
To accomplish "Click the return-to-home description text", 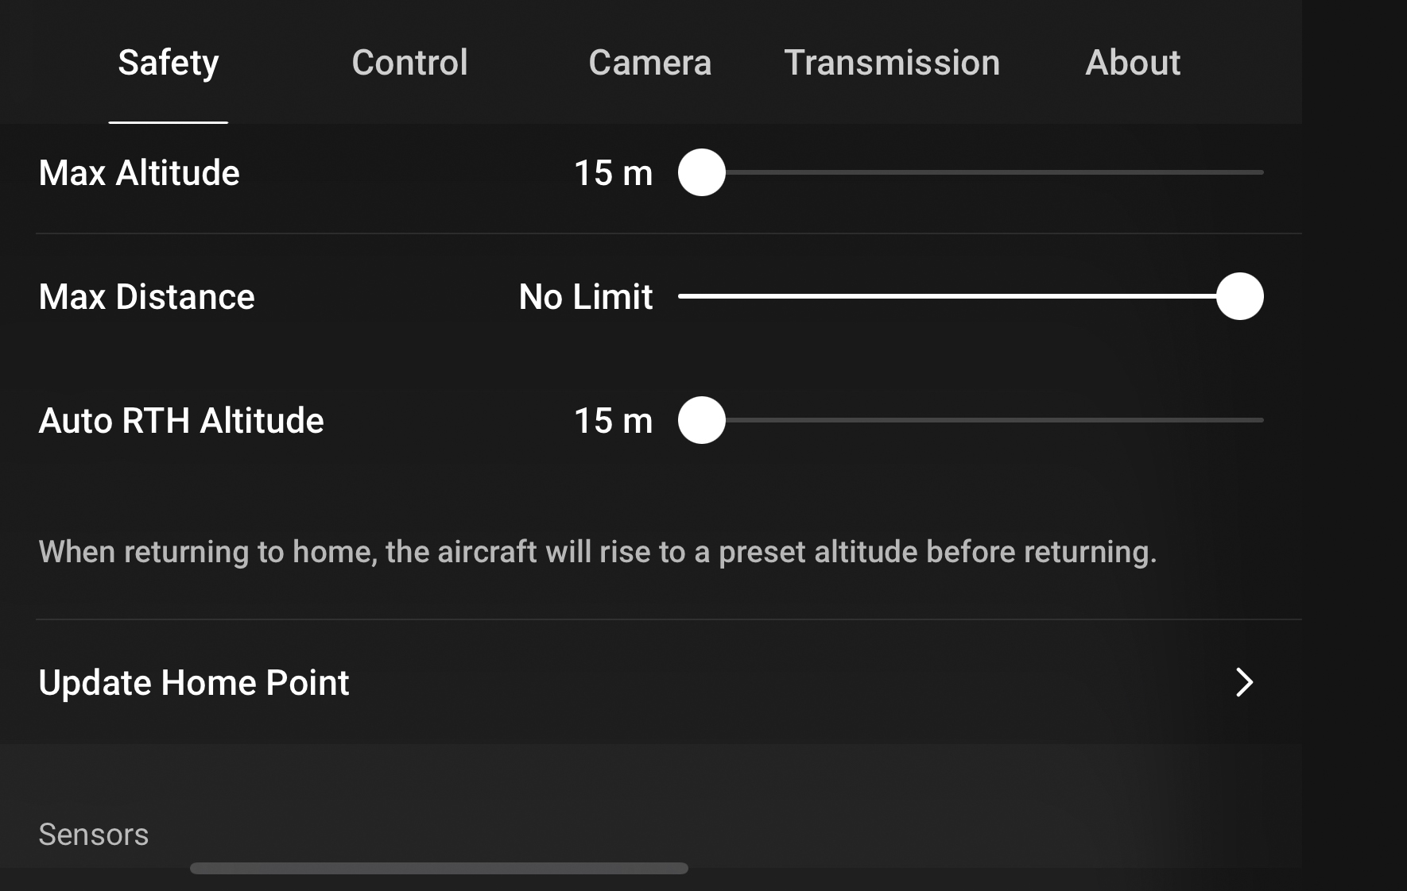I will pyautogui.click(x=598, y=551).
